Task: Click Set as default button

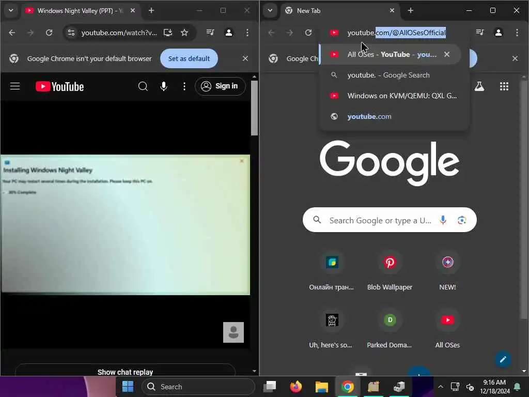Action: [x=189, y=58]
